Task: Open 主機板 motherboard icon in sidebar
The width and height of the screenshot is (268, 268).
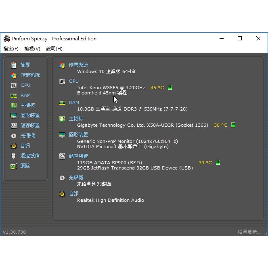Action: 14,105
